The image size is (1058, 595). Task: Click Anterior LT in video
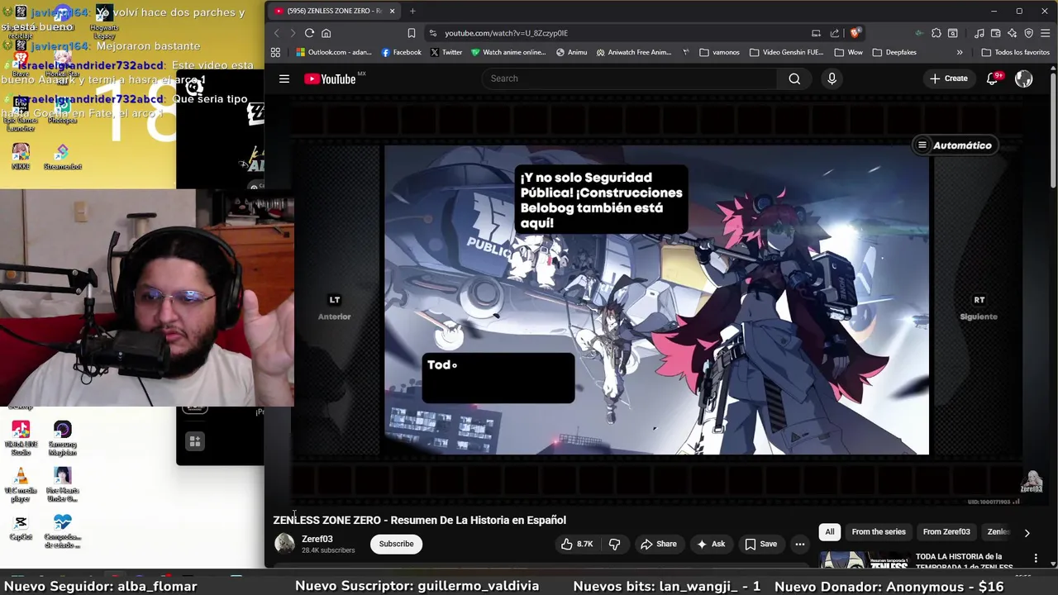tap(335, 307)
